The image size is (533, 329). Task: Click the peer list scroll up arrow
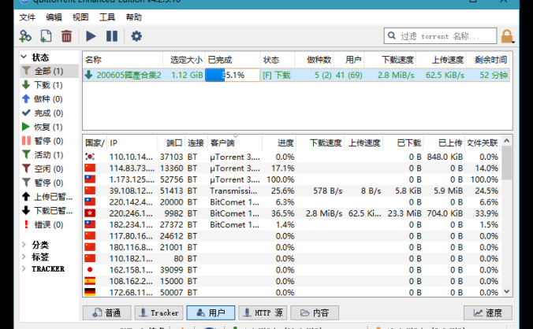(506, 140)
